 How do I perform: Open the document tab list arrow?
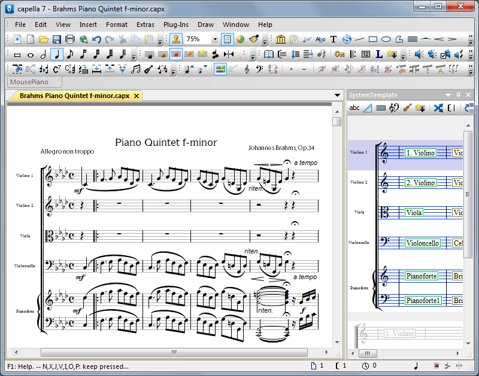click(337, 96)
